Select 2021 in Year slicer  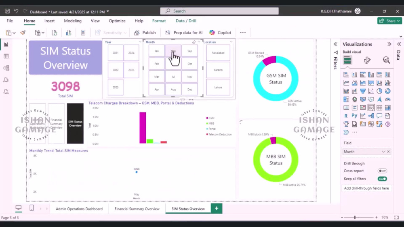coord(116,53)
